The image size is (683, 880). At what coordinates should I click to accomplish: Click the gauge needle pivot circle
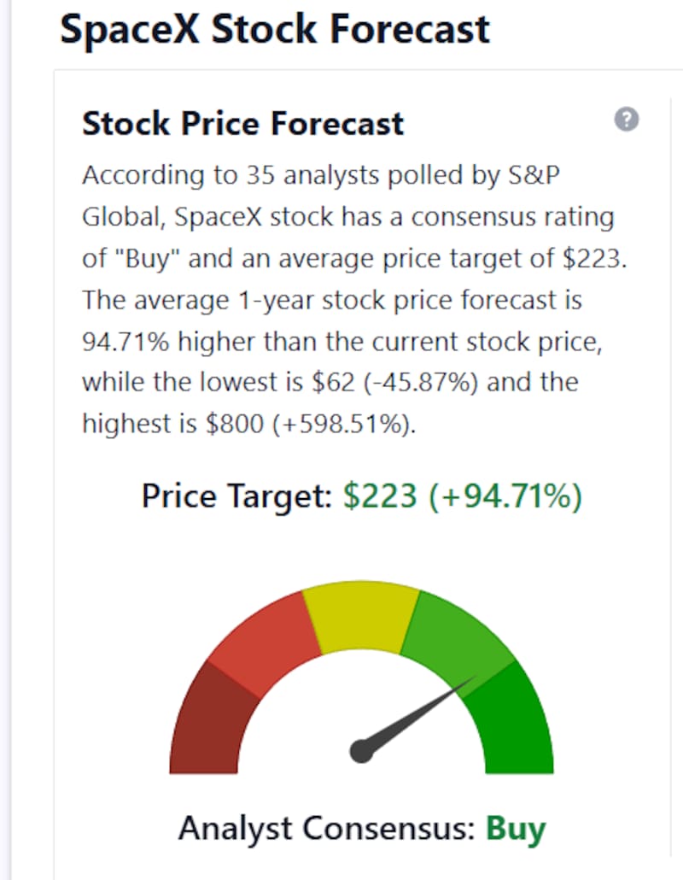coord(362,751)
